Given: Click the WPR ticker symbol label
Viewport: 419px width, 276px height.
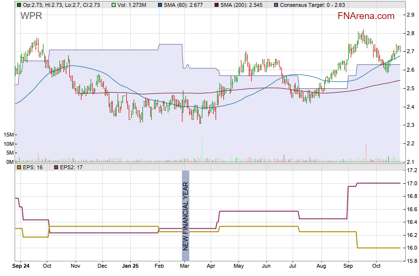Looking at the screenshot, I should tap(31, 16).
